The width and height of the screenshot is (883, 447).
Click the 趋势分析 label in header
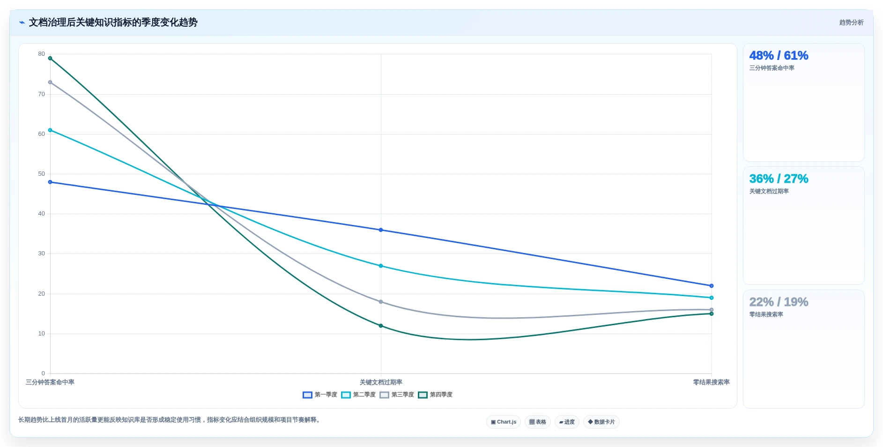click(x=851, y=22)
